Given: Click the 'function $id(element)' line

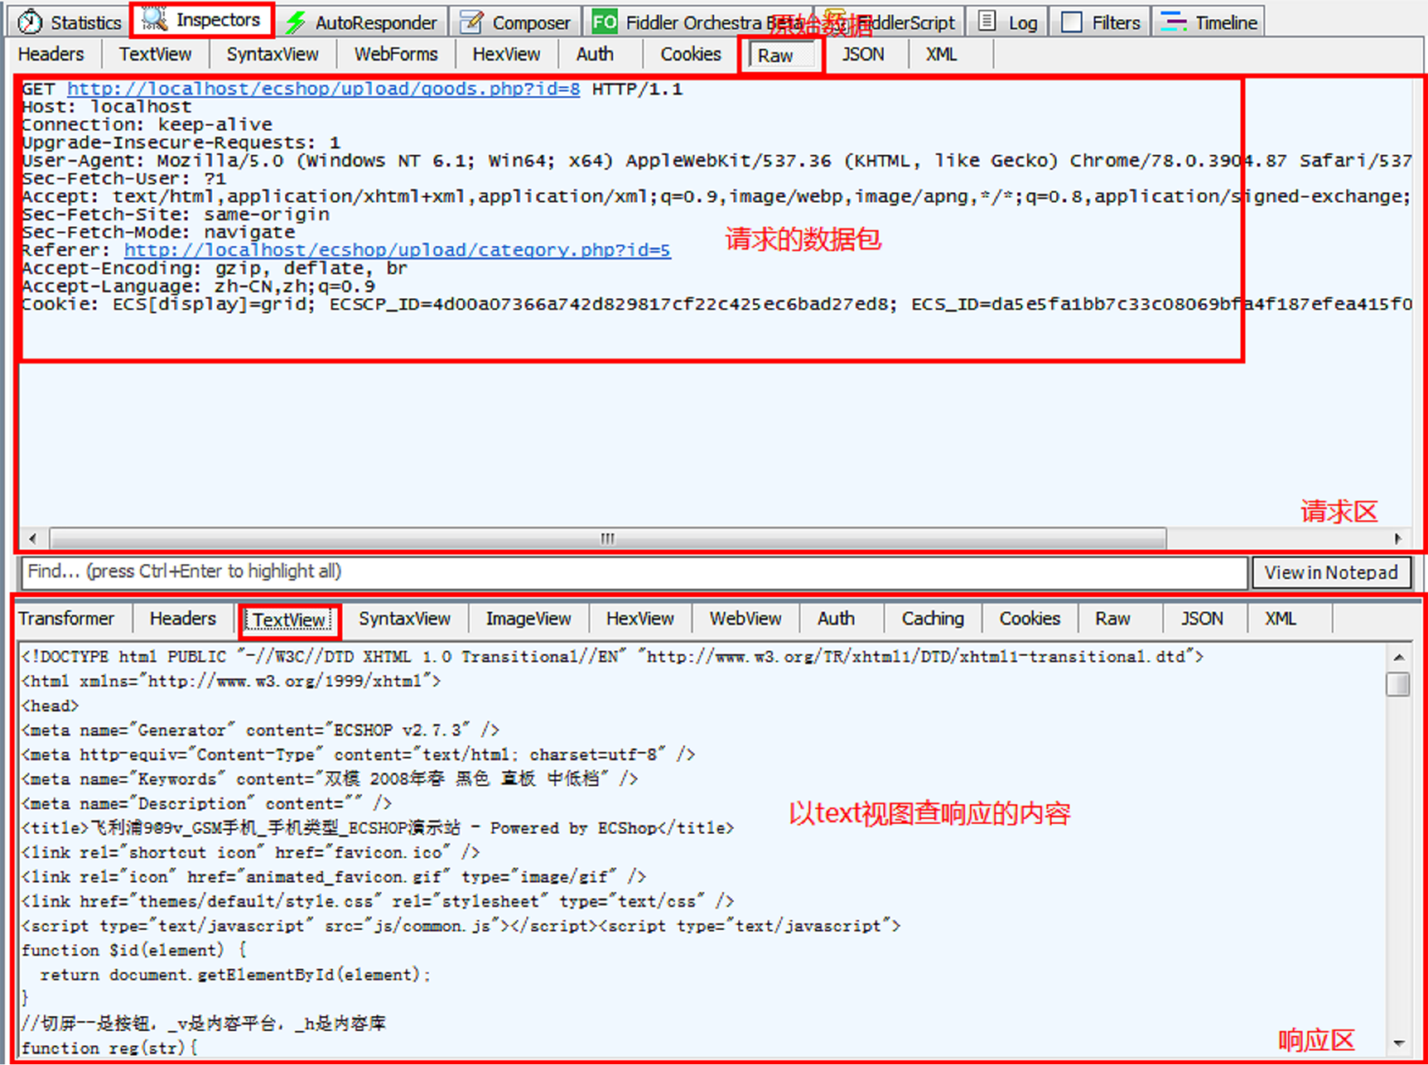Looking at the screenshot, I should pos(134,951).
